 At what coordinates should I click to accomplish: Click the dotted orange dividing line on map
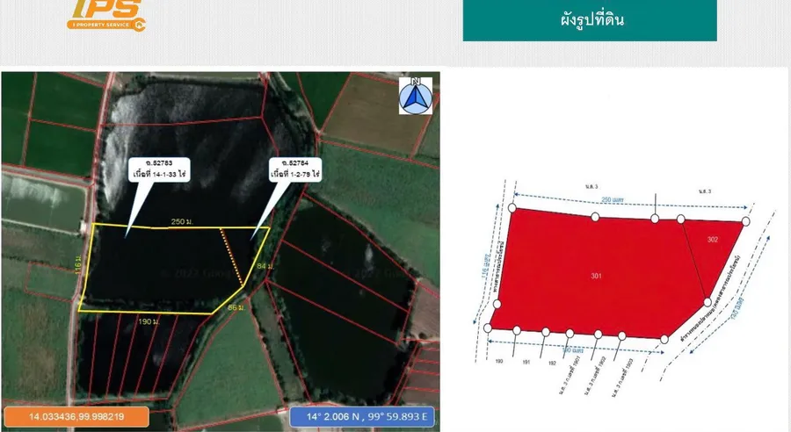pyautogui.click(x=231, y=257)
